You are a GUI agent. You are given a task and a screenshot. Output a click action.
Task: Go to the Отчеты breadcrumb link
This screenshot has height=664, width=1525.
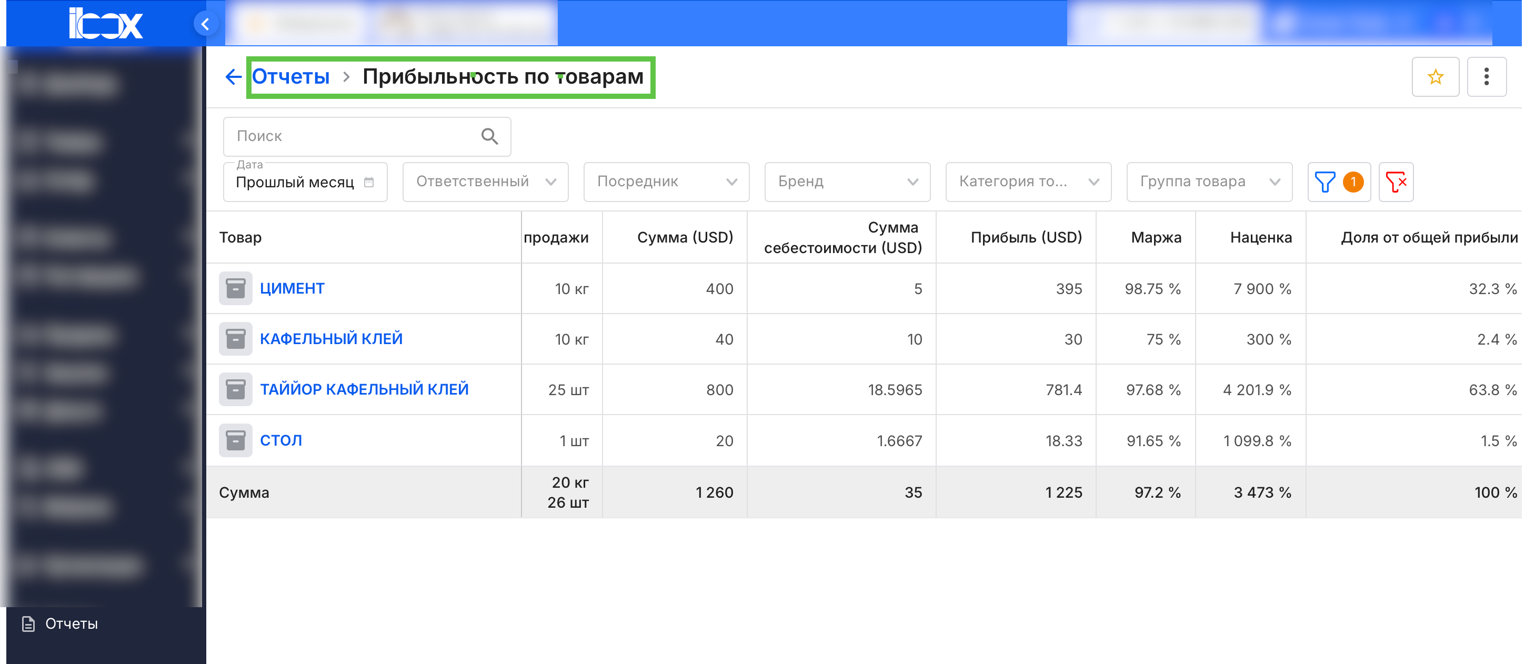290,77
